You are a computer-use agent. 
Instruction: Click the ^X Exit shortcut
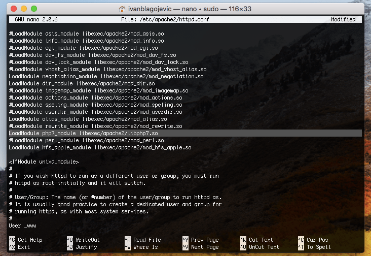tap(20, 247)
